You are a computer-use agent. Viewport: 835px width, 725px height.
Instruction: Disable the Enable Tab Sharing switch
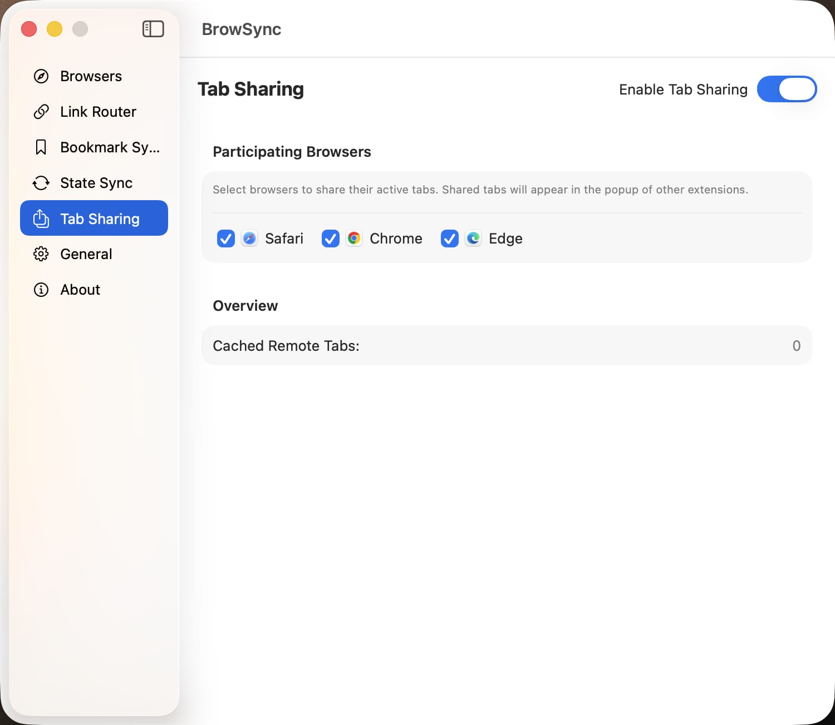click(x=787, y=89)
